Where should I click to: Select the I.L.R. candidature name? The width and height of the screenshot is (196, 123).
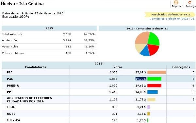11,107
